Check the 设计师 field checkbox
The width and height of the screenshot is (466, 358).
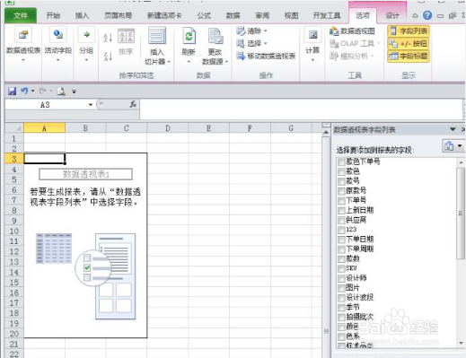click(341, 278)
